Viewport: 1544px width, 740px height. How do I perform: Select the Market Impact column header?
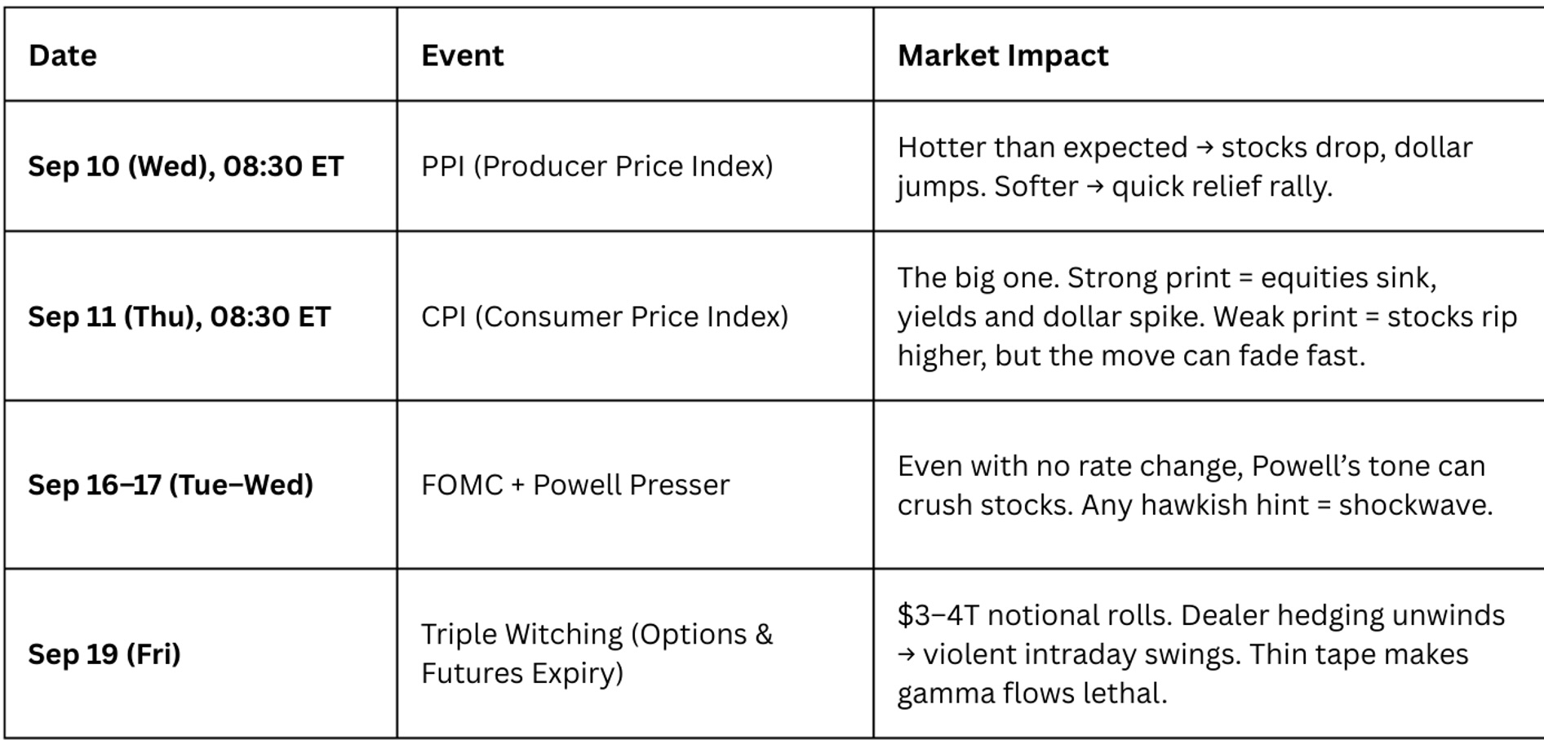pyautogui.click(x=1002, y=55)
